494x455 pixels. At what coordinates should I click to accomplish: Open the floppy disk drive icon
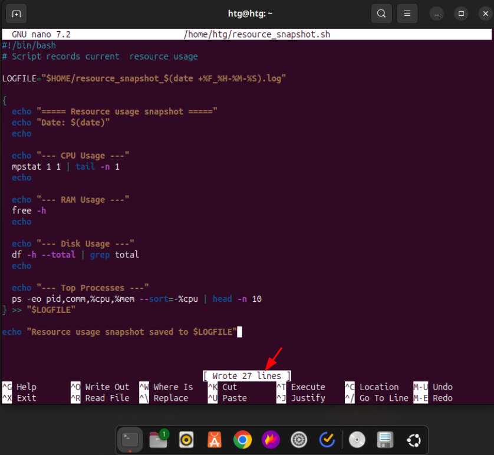385,440
